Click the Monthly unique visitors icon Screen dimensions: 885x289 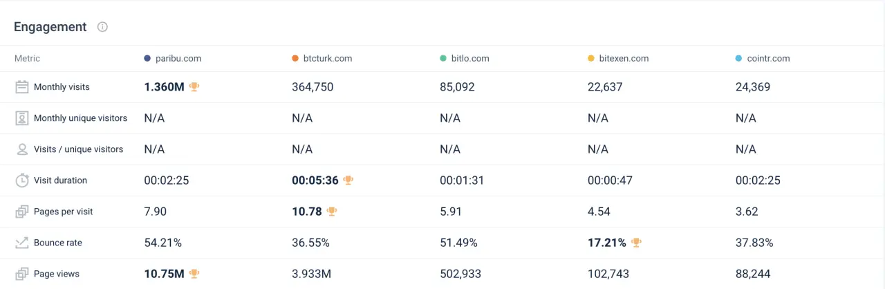(x=22, y=118)
